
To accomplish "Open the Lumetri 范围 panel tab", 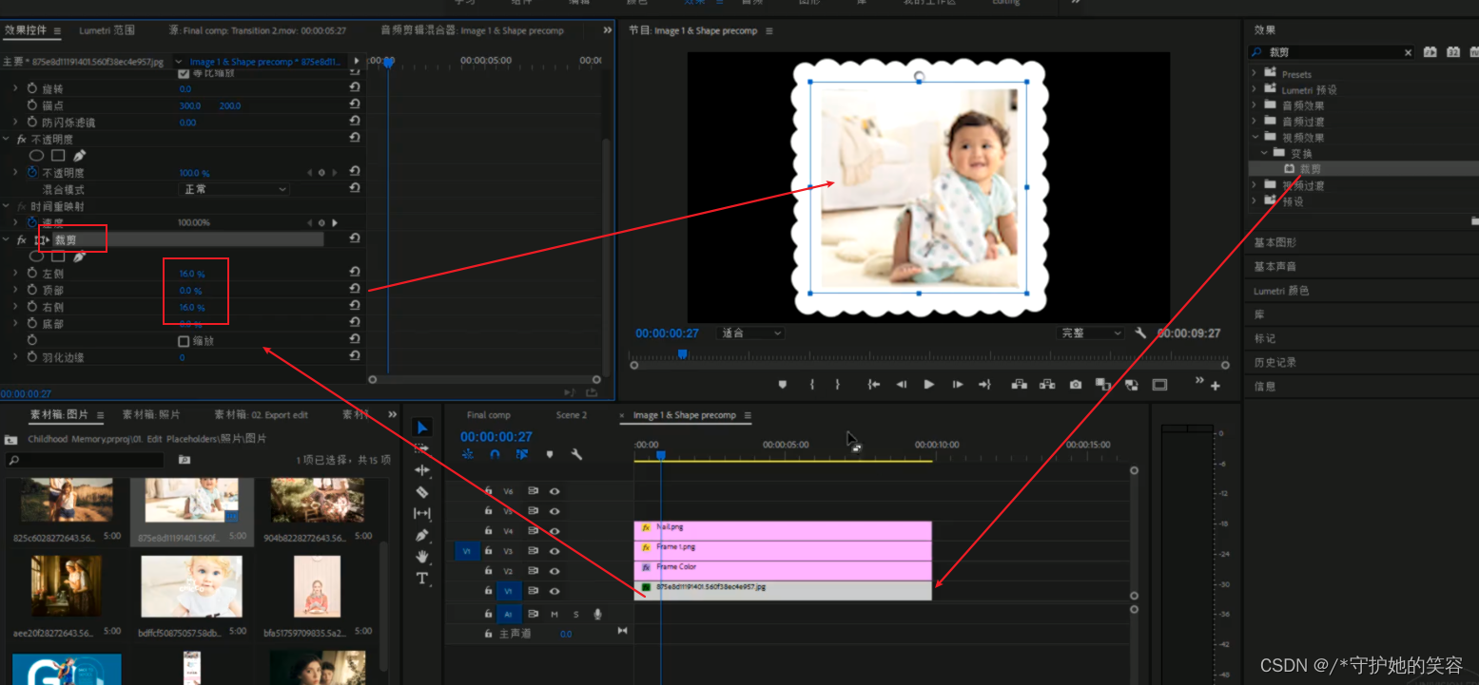I will (107, 30).
